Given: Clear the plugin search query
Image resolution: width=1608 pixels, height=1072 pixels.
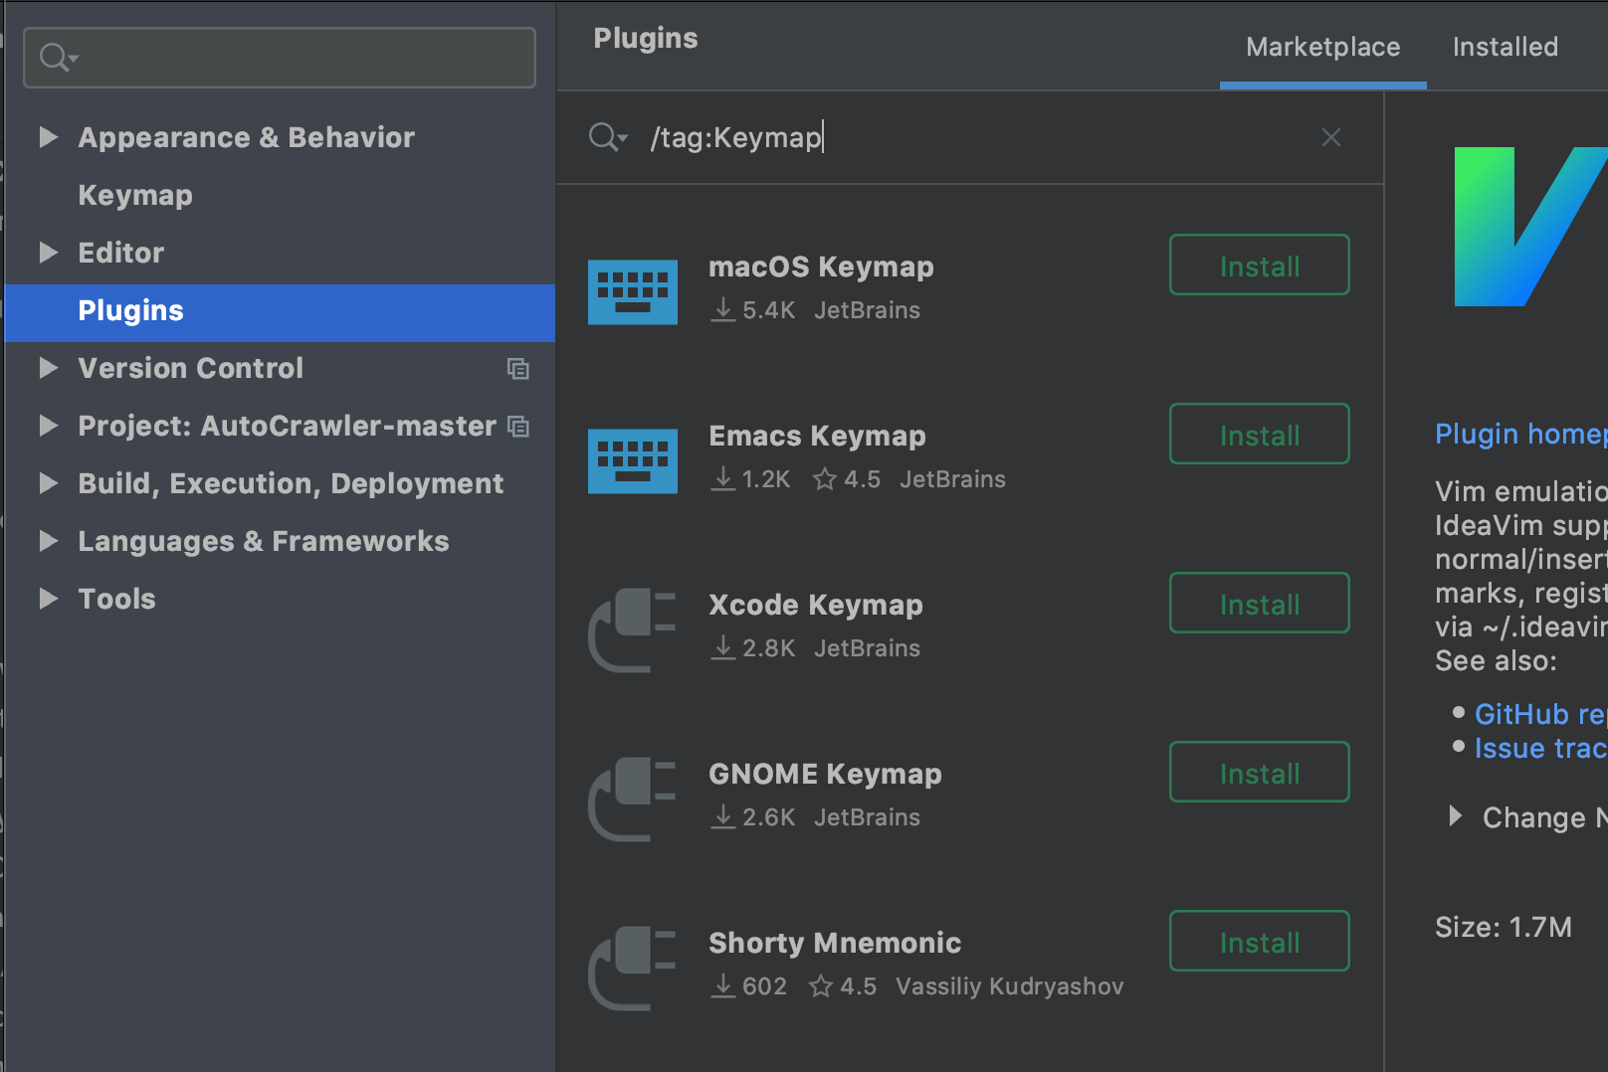Looking at the screenshot, I should click(x=1331, y=137).
